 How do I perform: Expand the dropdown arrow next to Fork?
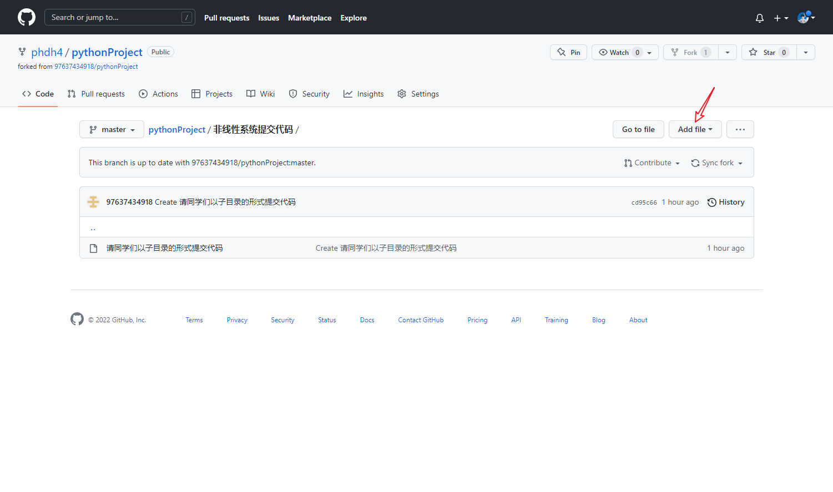click(x=728, y=52)
